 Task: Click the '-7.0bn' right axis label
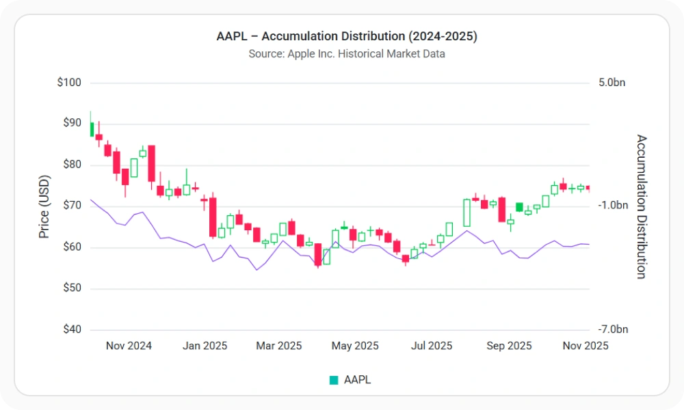613,329
